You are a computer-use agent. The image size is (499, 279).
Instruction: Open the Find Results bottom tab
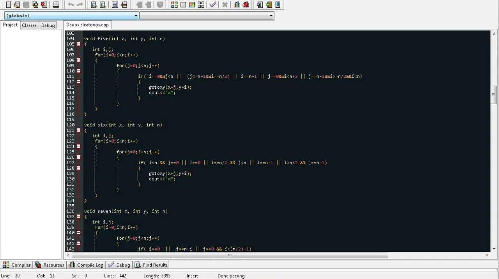pos(151,265)
